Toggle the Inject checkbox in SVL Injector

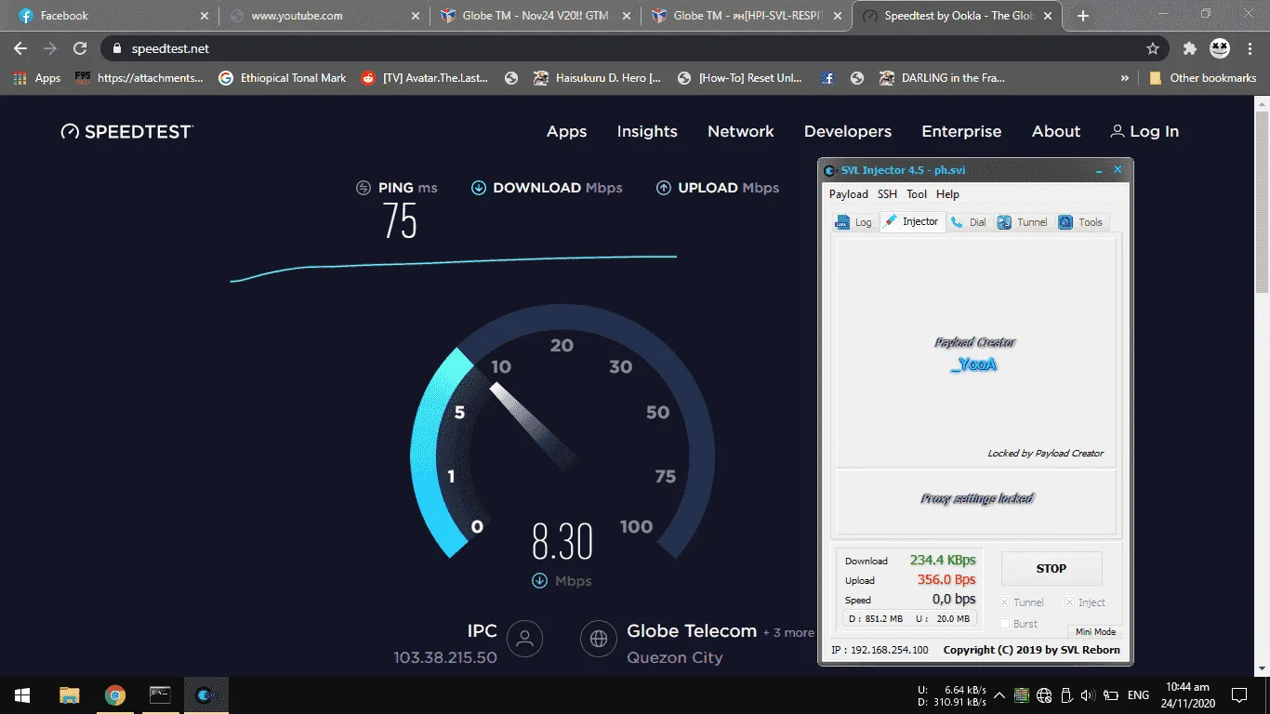pyautogui.click(x=1069, y=602)
